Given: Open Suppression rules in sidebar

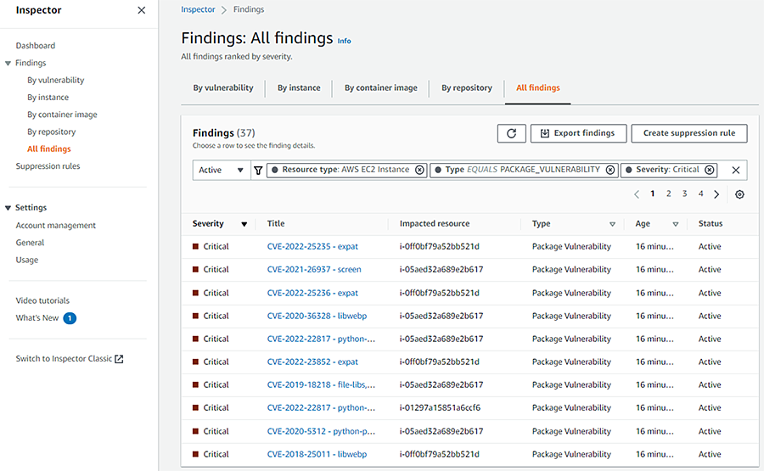Looking at the screenshot, I should 48,166.
